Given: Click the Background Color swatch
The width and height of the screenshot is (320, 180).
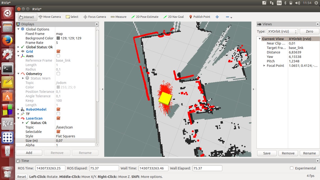Looking at the screenshot, I should (58, 38).
